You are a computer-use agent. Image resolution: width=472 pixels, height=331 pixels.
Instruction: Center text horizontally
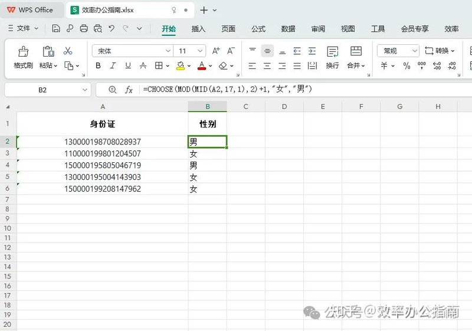[267, 65]
